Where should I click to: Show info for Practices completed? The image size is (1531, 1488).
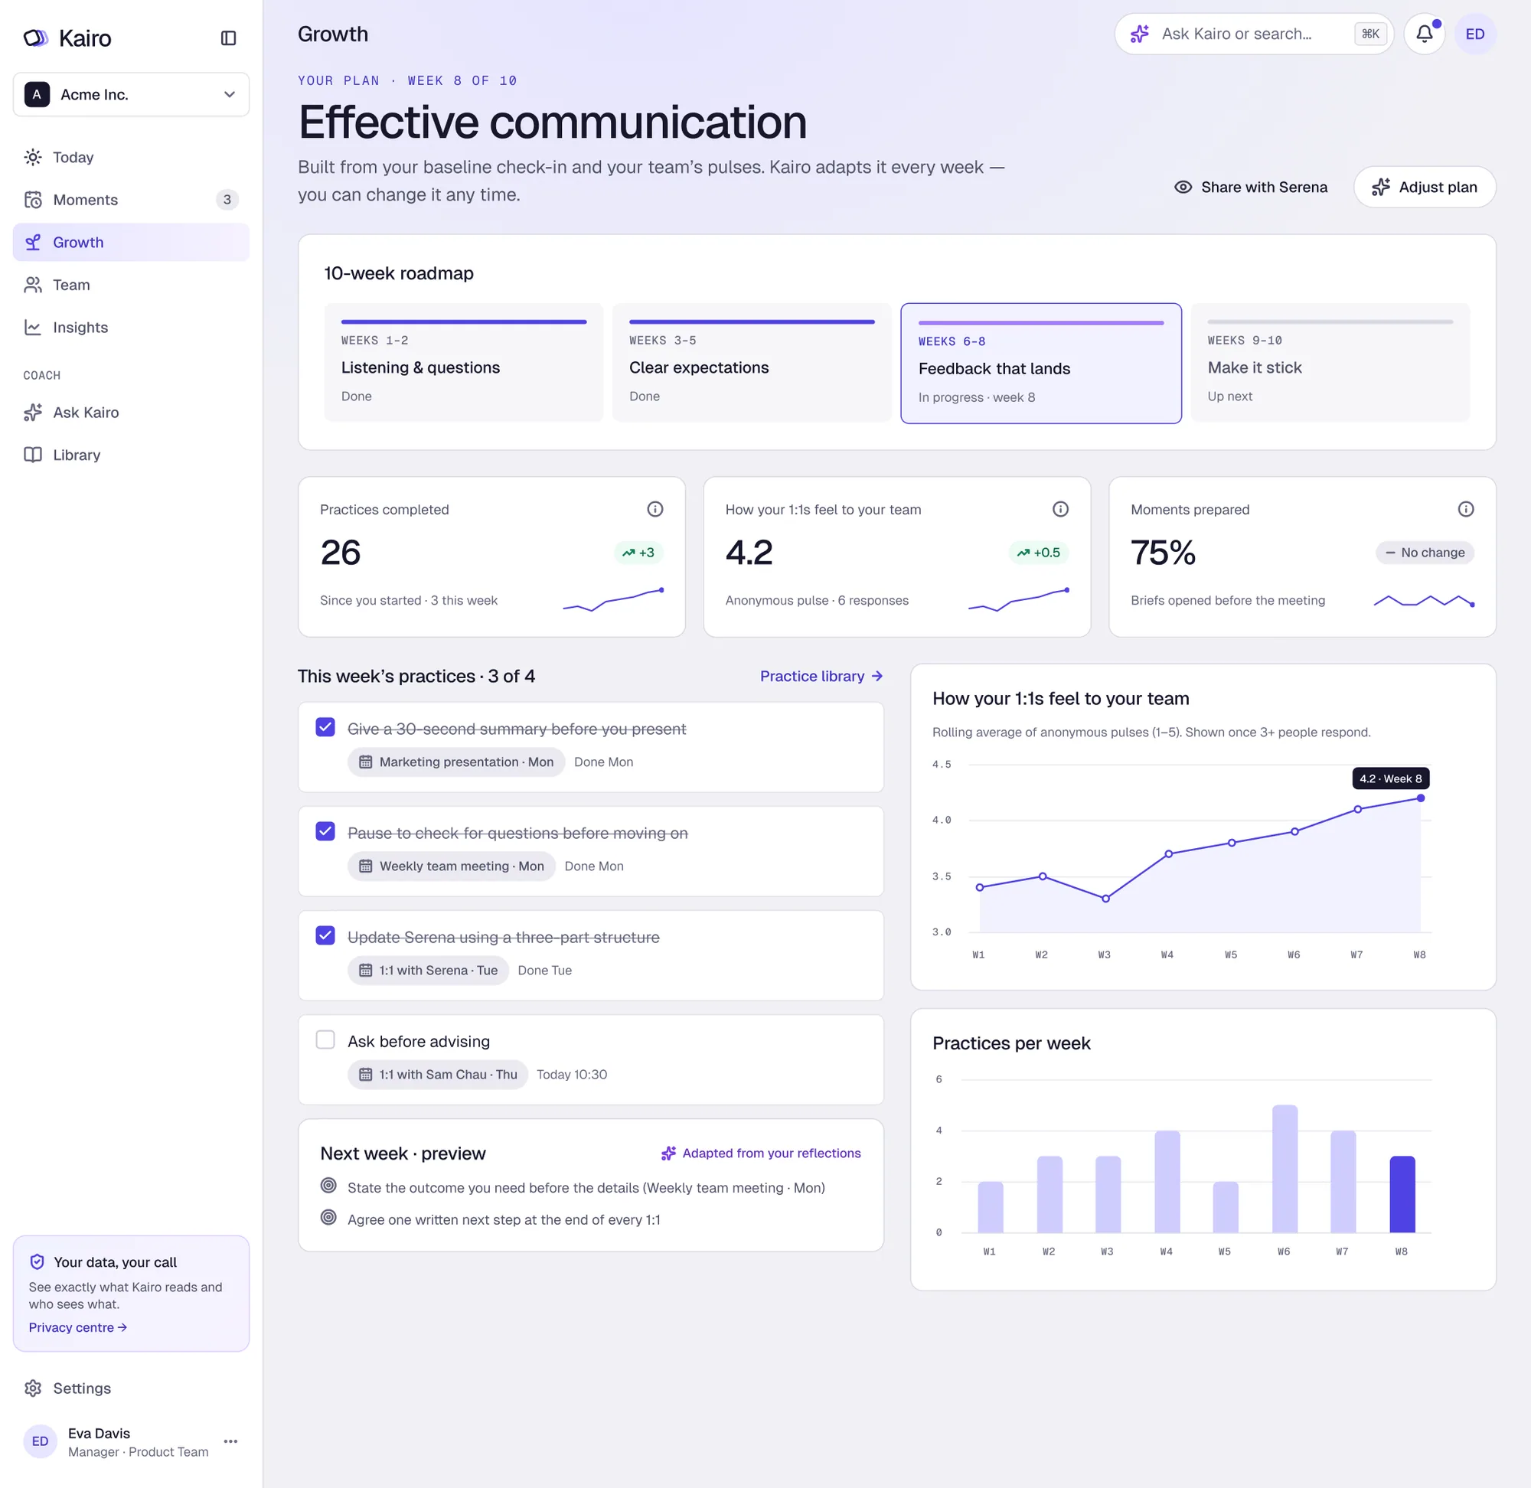point(655,509)
